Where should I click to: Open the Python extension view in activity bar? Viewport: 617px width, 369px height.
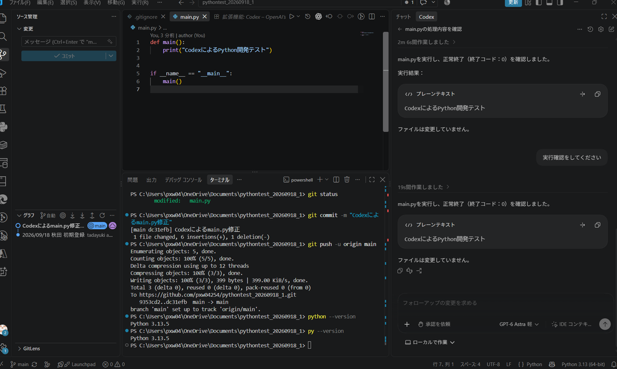tap(4, 127)
